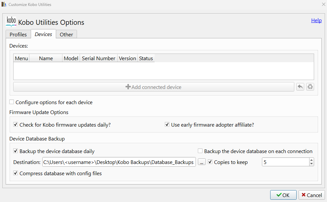Click the ellipsis browse button for Destination

202,162
